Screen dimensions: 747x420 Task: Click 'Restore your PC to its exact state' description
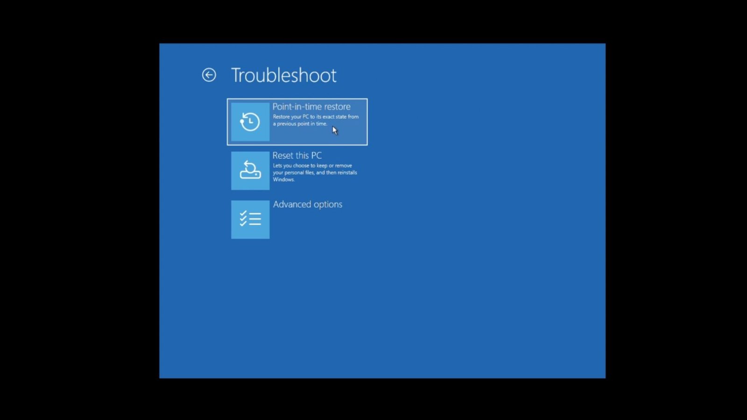point(316,117)
